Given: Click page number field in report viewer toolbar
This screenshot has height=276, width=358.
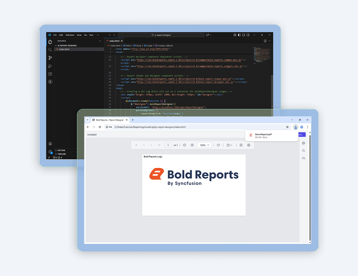Looking at the screenshot, I should pyautogui.click(x=168, y=145).
